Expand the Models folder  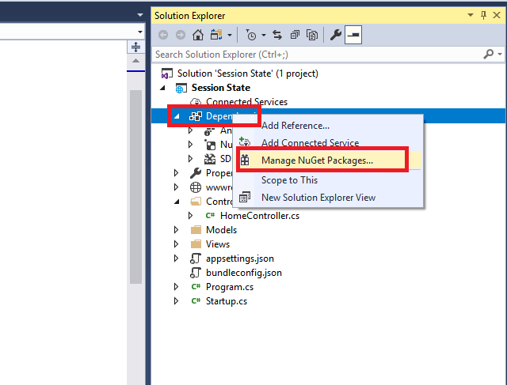(176, 230)
